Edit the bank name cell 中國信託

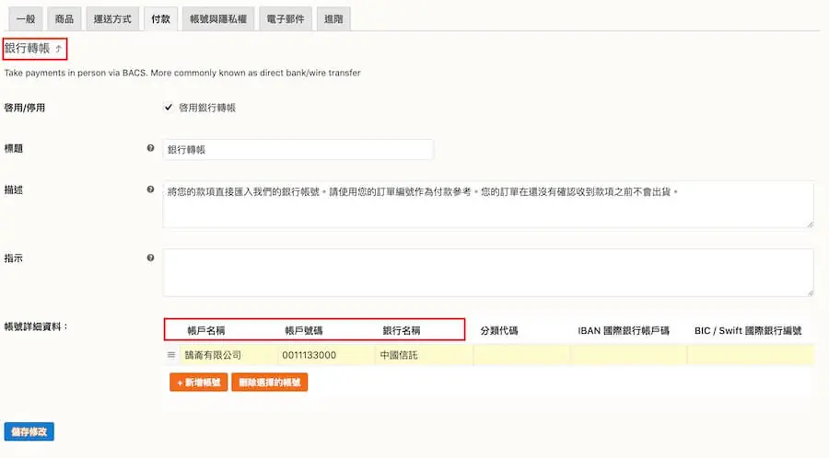tap(424, 355)
